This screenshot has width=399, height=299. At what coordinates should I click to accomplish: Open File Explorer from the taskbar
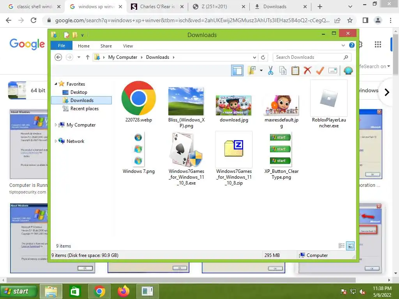[51, 291]
